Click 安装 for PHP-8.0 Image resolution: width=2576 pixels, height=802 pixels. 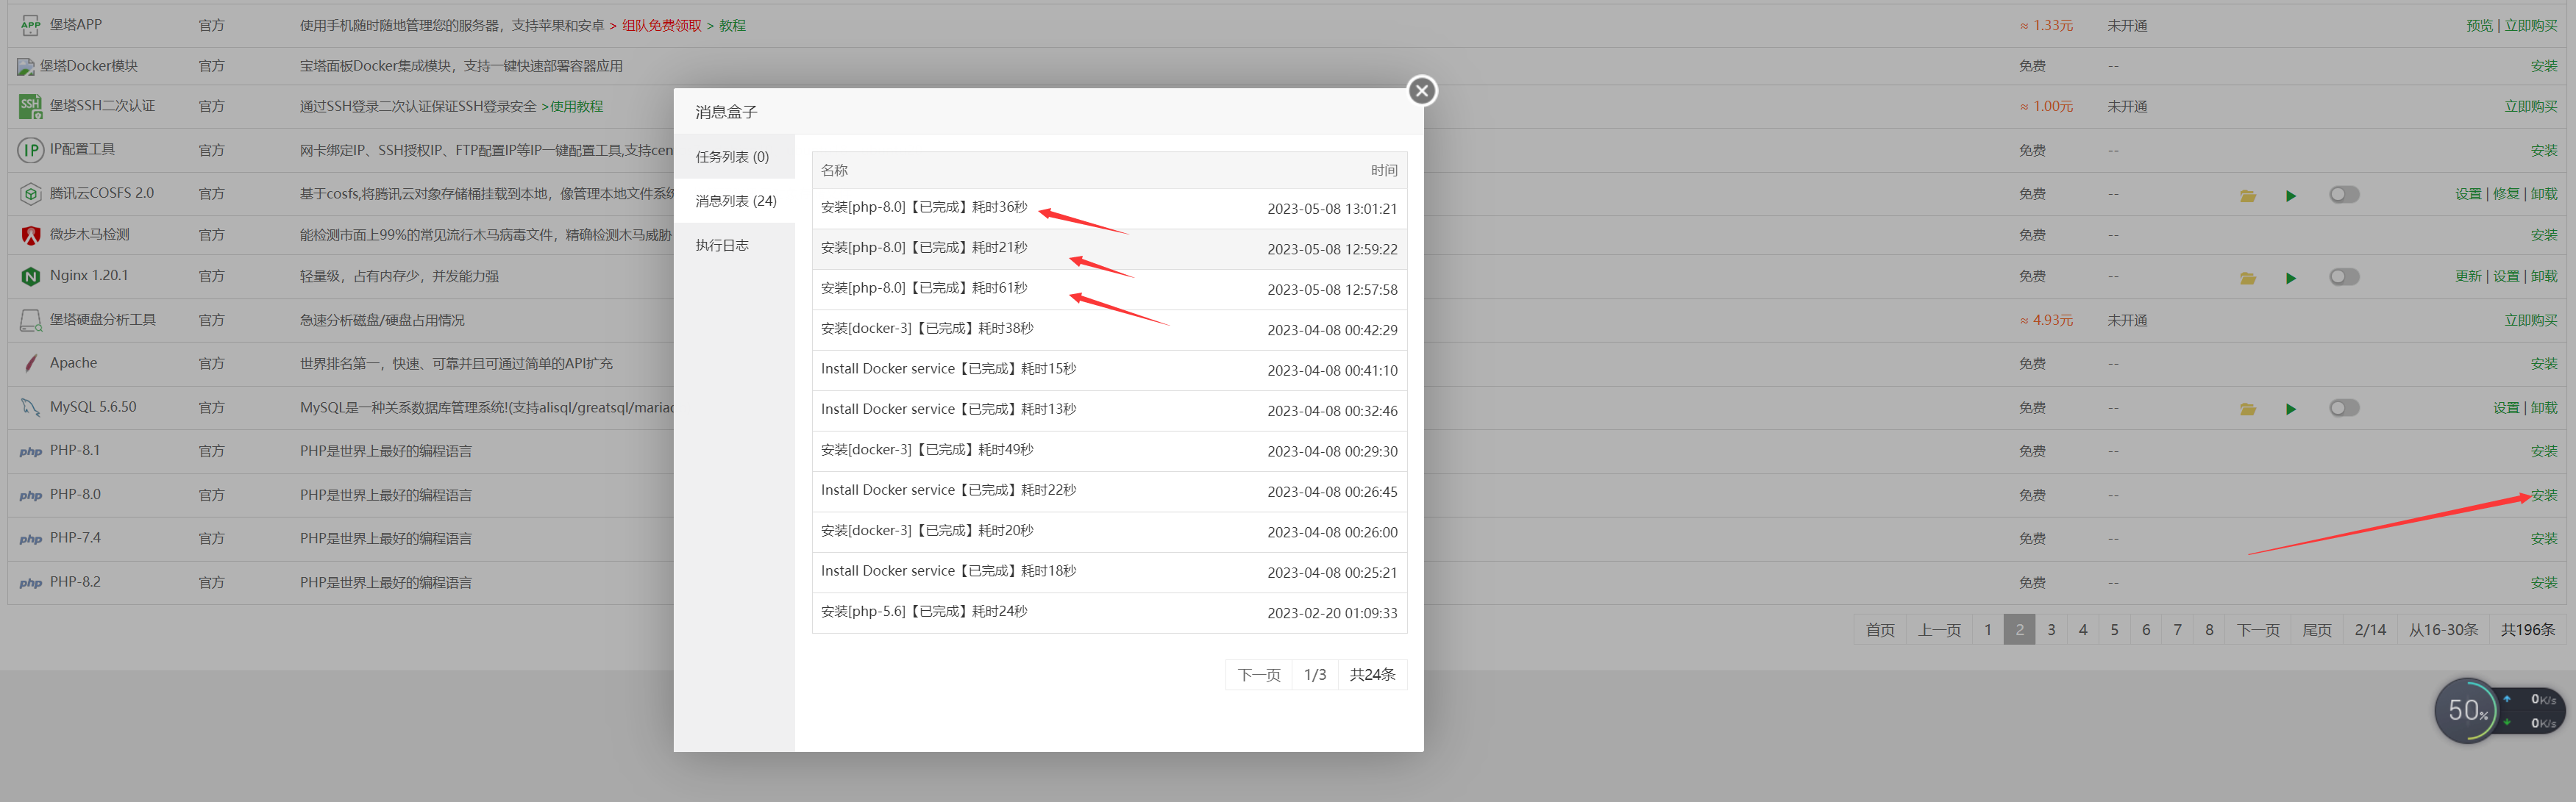(x=2543, y=495)
